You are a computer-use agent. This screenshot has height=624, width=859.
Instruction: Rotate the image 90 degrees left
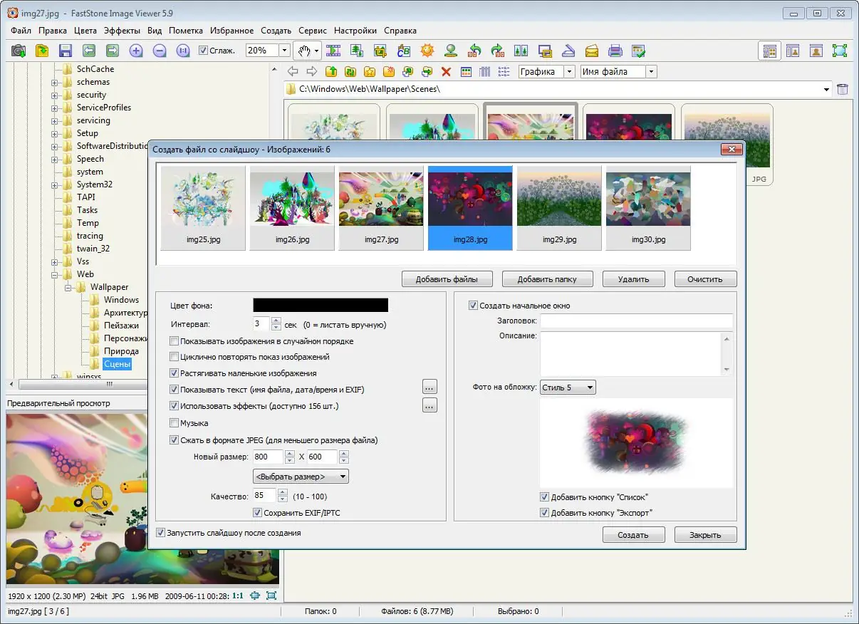pyautogui.click(x=475, y=51)
